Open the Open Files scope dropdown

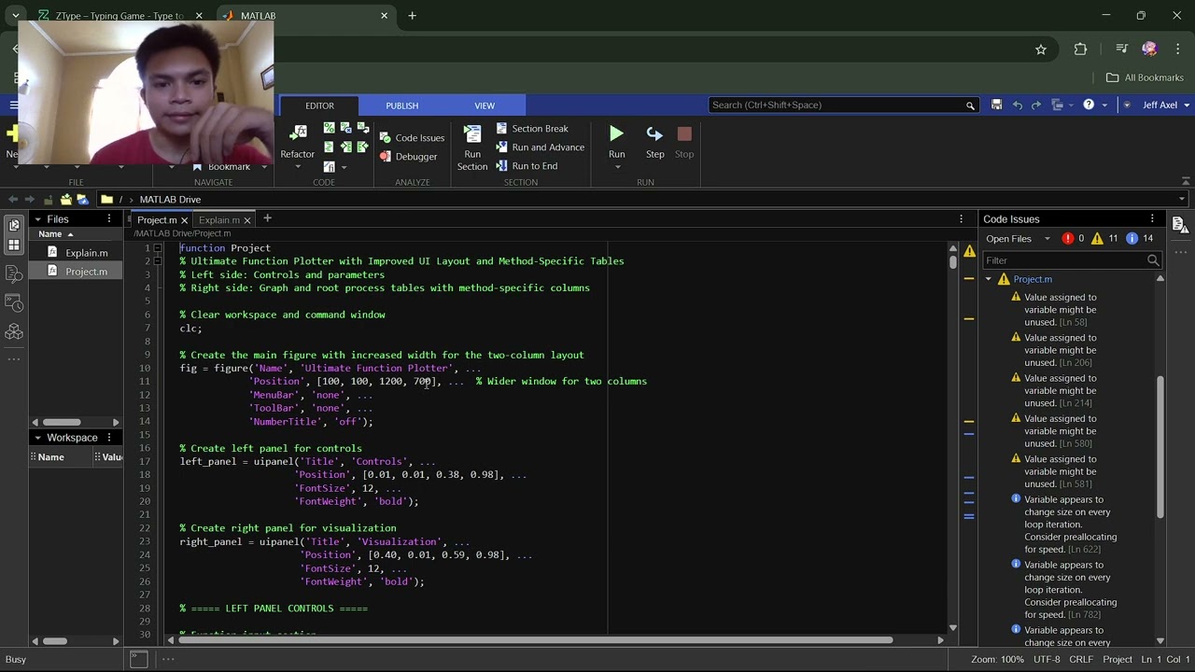(x=1019, y=239)
